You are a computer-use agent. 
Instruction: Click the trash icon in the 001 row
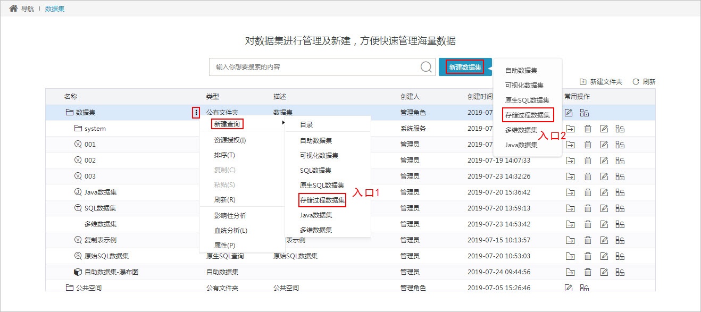pos(588,145)
